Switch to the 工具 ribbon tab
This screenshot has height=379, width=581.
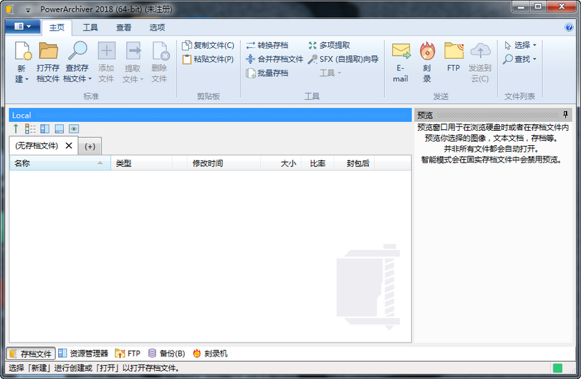click(90, 28)
